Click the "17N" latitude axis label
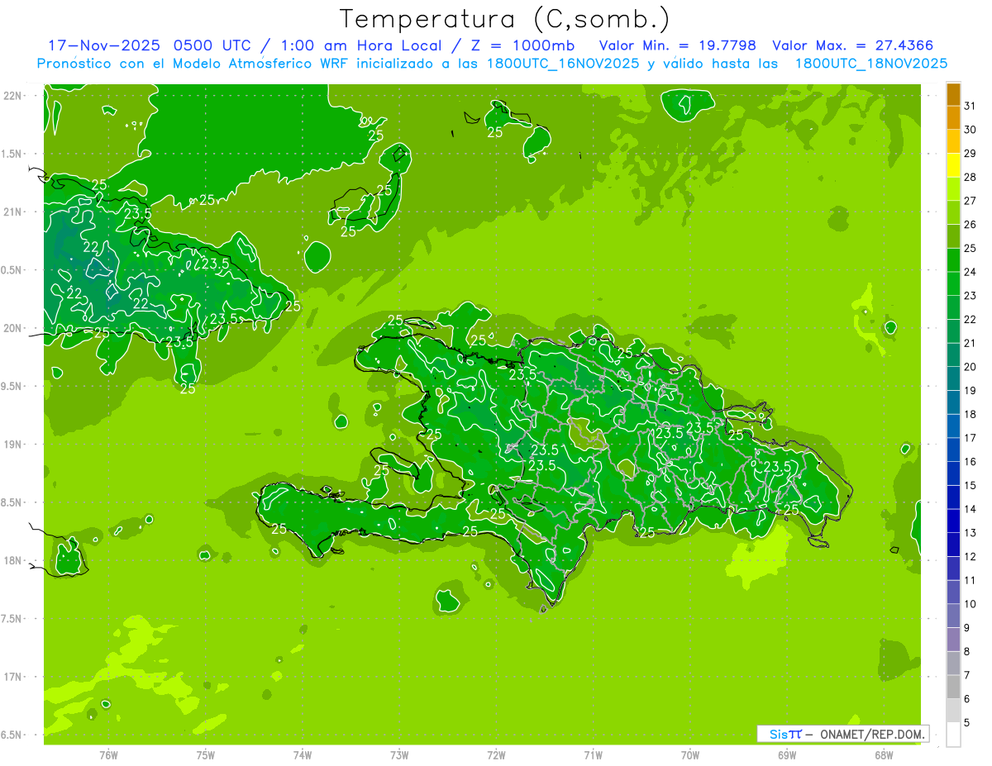Viewport: 992px width, 766px height. (x=12, y=677)
